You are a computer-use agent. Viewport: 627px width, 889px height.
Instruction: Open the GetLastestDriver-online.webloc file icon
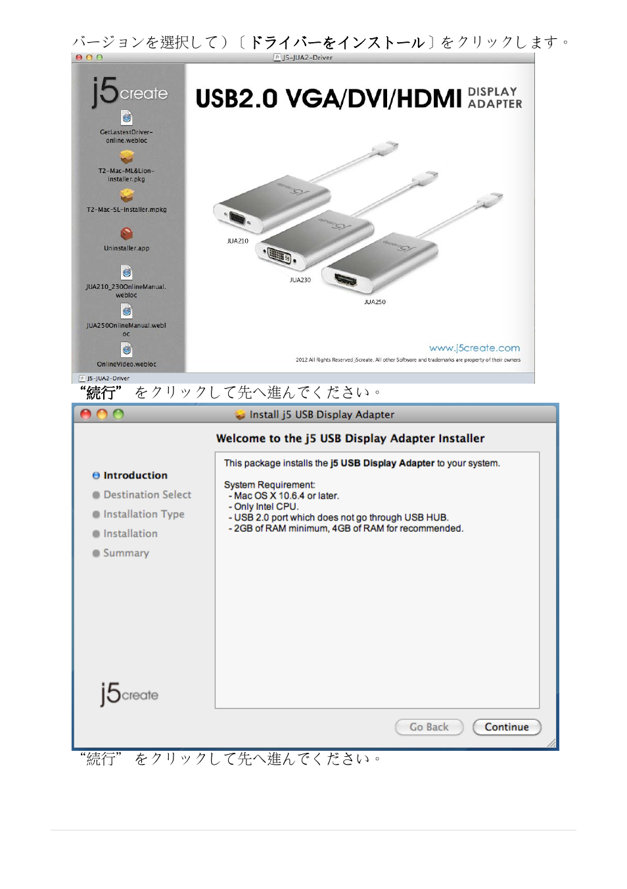tap(127, 118)
